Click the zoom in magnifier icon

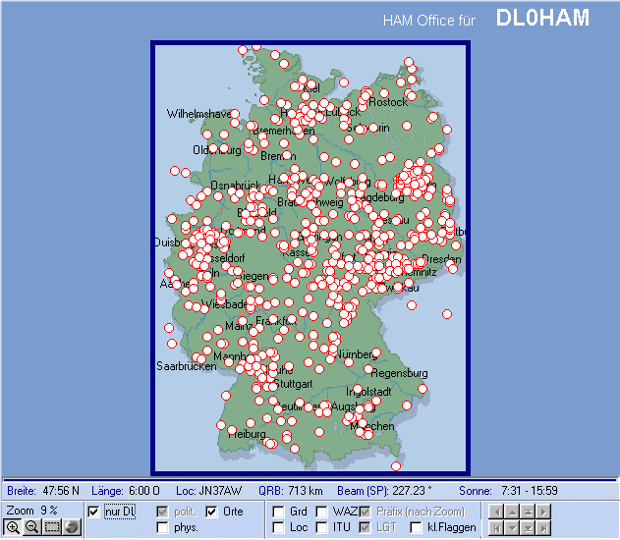click(12, 527)
